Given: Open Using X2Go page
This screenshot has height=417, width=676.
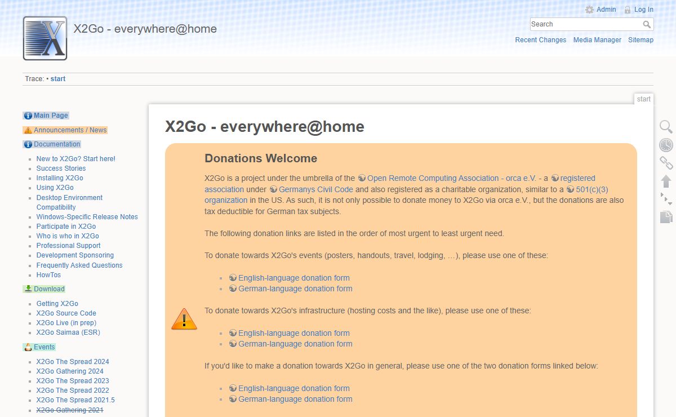Looking at the screenshot, I should click(55, 188).
